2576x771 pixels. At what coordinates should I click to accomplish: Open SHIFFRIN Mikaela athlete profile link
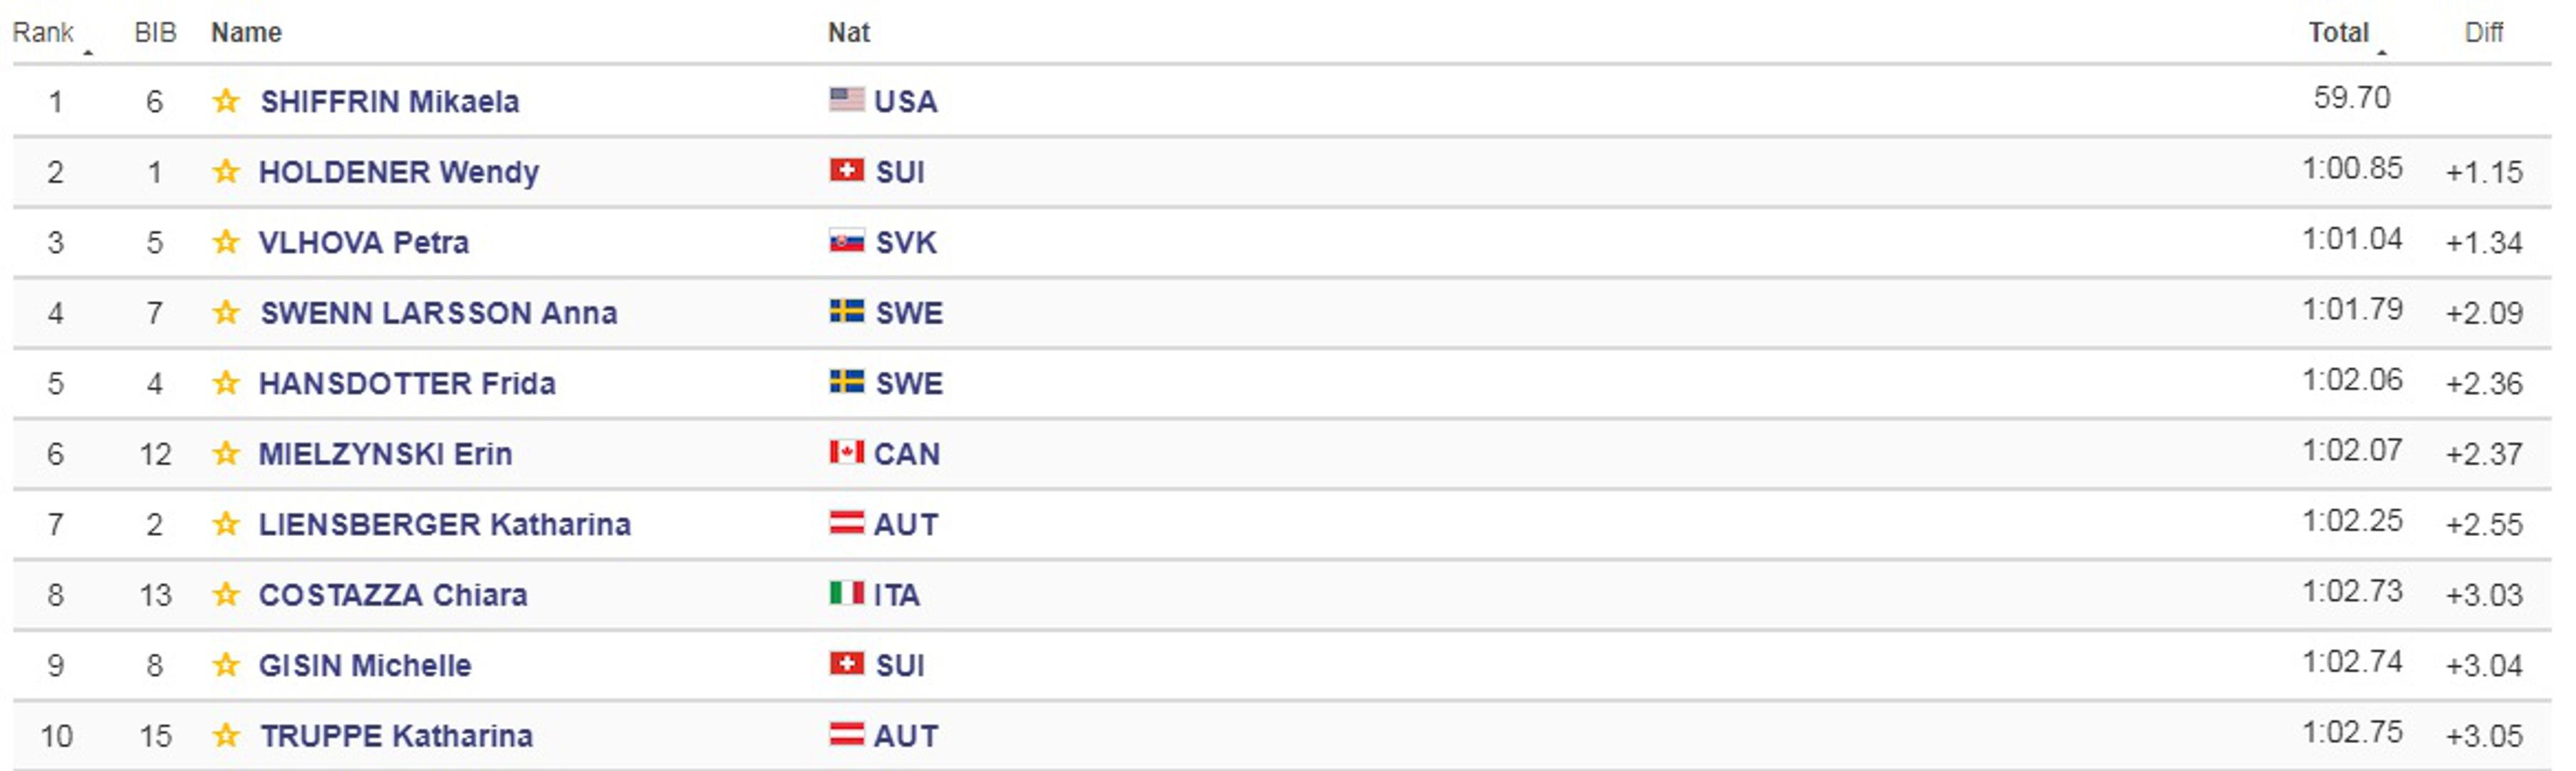(390, 101)
